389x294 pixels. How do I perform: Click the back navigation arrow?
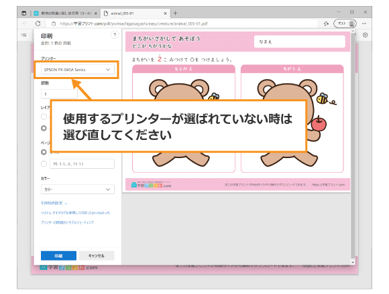coord(25,23)
